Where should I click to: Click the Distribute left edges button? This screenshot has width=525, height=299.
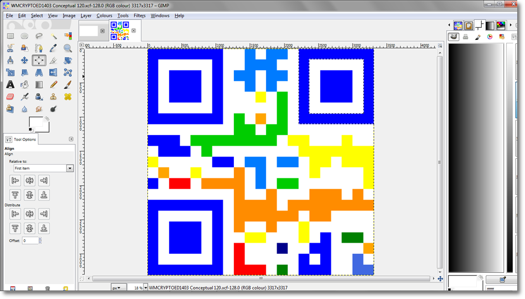coord(15,213)
